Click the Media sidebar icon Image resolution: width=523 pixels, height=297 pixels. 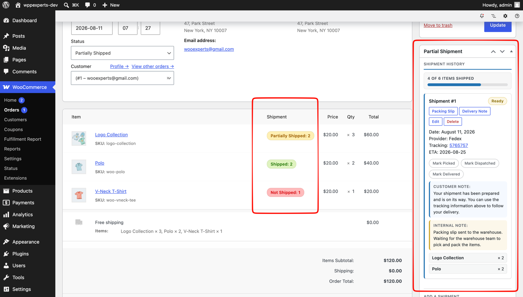point(6,48)
